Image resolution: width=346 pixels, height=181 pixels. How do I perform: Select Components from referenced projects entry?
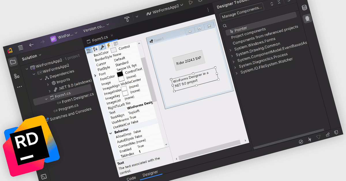[265, 35]
